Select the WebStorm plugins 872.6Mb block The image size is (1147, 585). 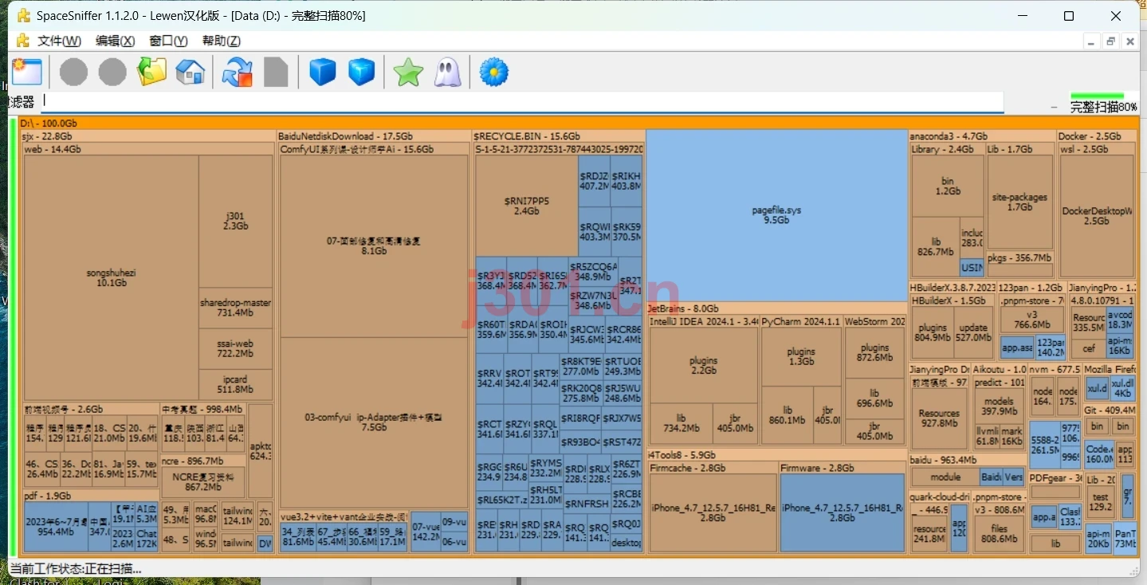874,352
